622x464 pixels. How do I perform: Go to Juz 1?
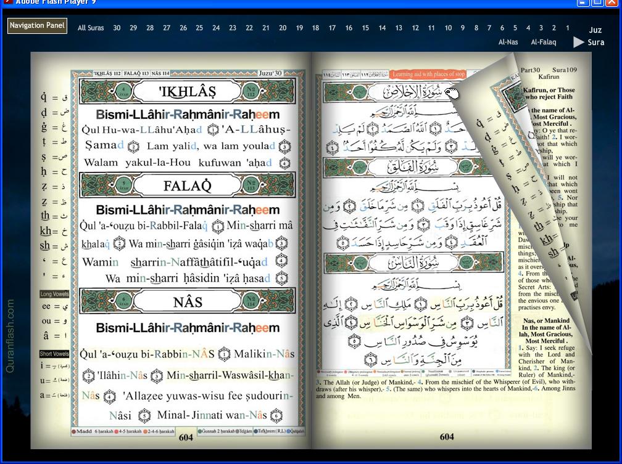[x=568, y=28]
